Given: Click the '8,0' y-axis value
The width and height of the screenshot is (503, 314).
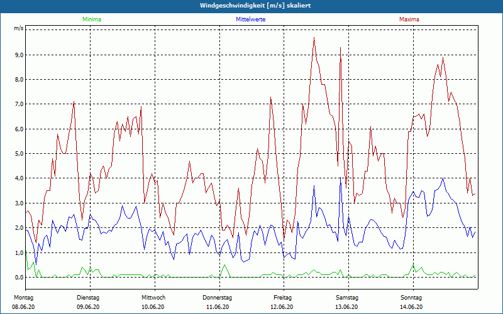Looking at the screenshot, I should (19, 80).
